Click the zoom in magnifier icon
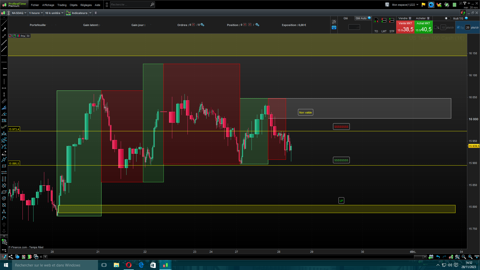The image size is (480, 270). tap(470, 257)
